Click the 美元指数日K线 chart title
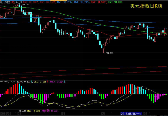 146,6
